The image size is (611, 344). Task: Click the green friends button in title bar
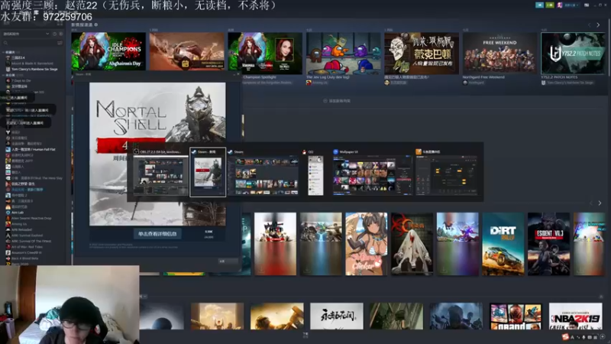pos(549,5)
